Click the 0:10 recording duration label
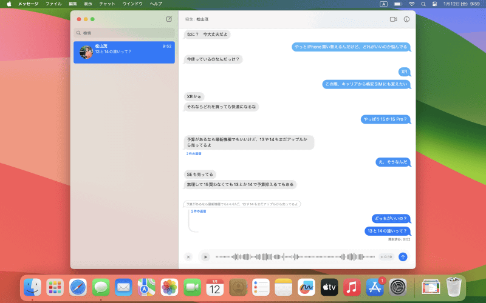The width and height of the screenshot is (486, 303). coord(386,257)
